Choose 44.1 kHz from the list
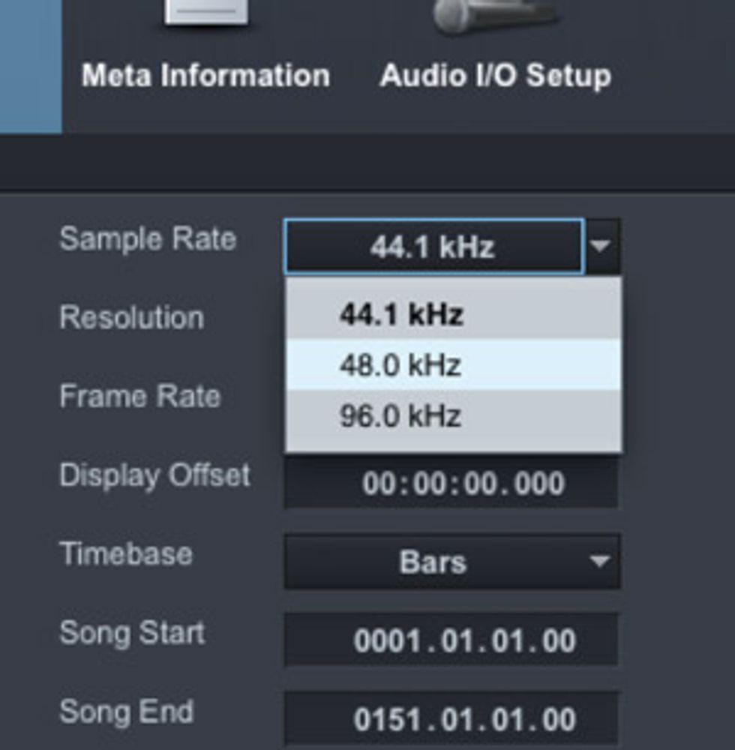 pos(453,313)
